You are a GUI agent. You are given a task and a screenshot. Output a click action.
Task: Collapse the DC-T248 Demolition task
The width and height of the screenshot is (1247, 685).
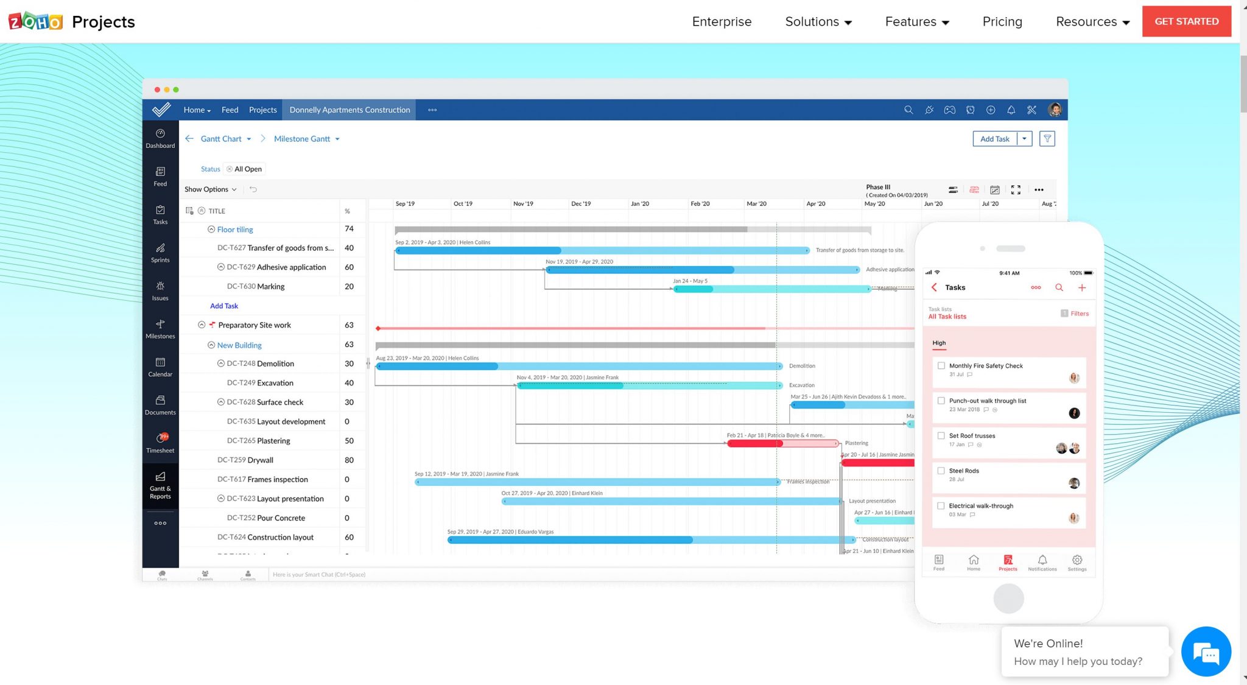221,364
